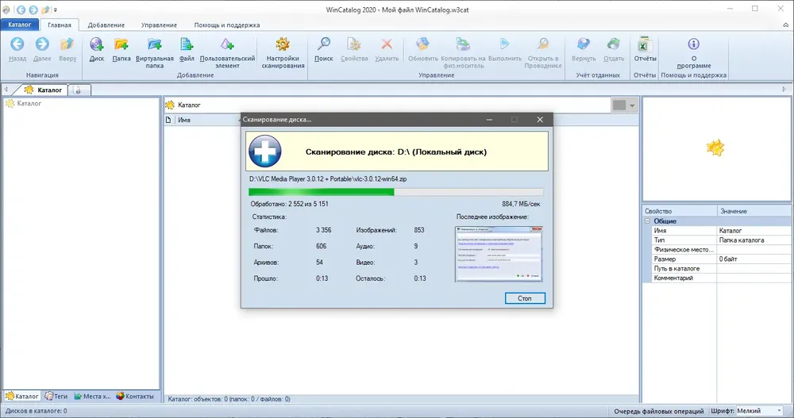Close the Сканирование диска dialog

click(540, 120)
